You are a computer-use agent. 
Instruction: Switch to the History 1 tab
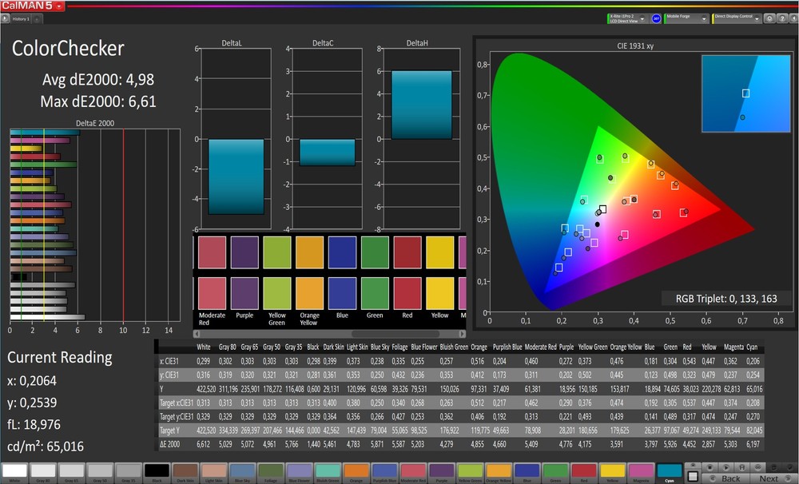(x=21, y=18)
